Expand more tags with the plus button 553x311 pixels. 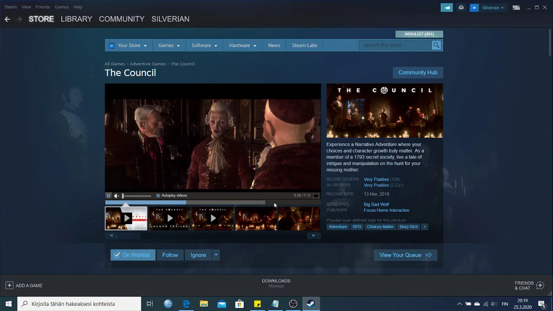(x=424, y=227)
